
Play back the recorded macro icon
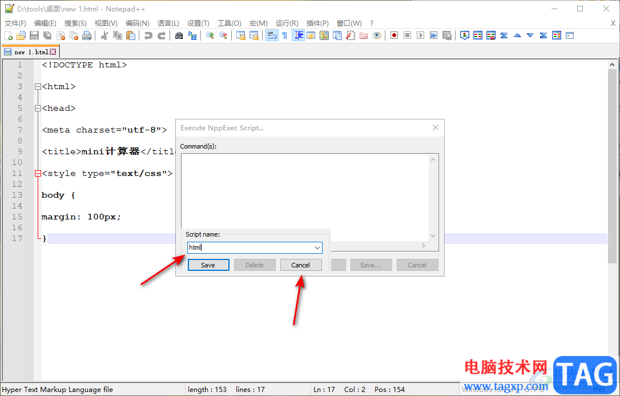tap(420, 35)
